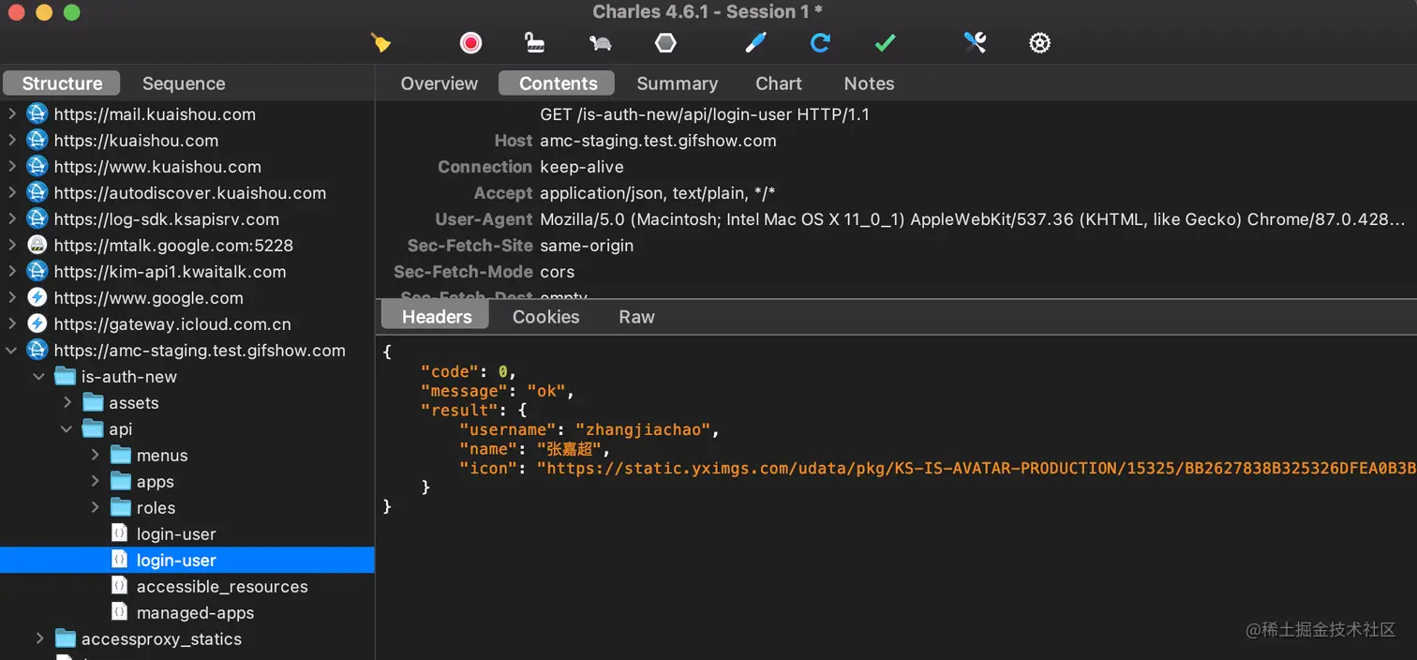This screenshot has height=660, width=1417.
Task: Click the roles folder icon
Action: pos(121,508)
